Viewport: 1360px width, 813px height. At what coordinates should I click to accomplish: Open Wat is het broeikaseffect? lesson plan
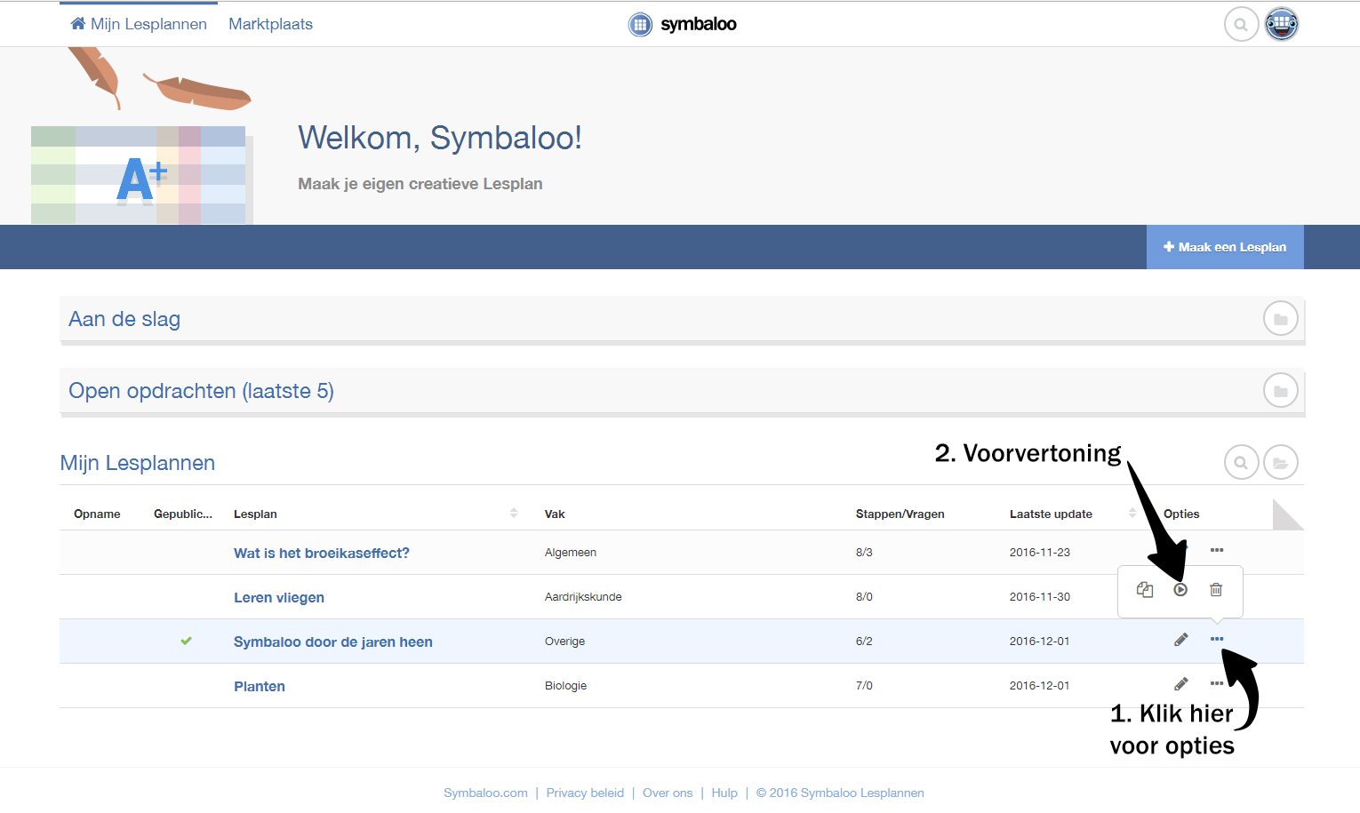pyautogui.click(x=322, y=553)
